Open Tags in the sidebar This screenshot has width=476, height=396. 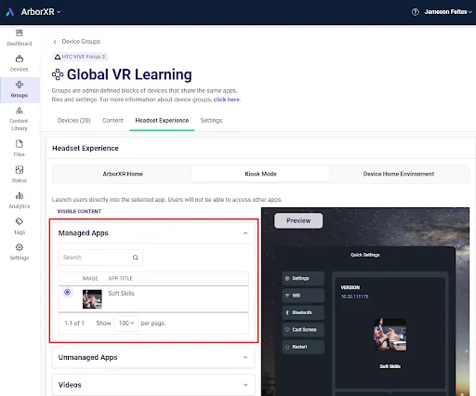tap(20, 226)
